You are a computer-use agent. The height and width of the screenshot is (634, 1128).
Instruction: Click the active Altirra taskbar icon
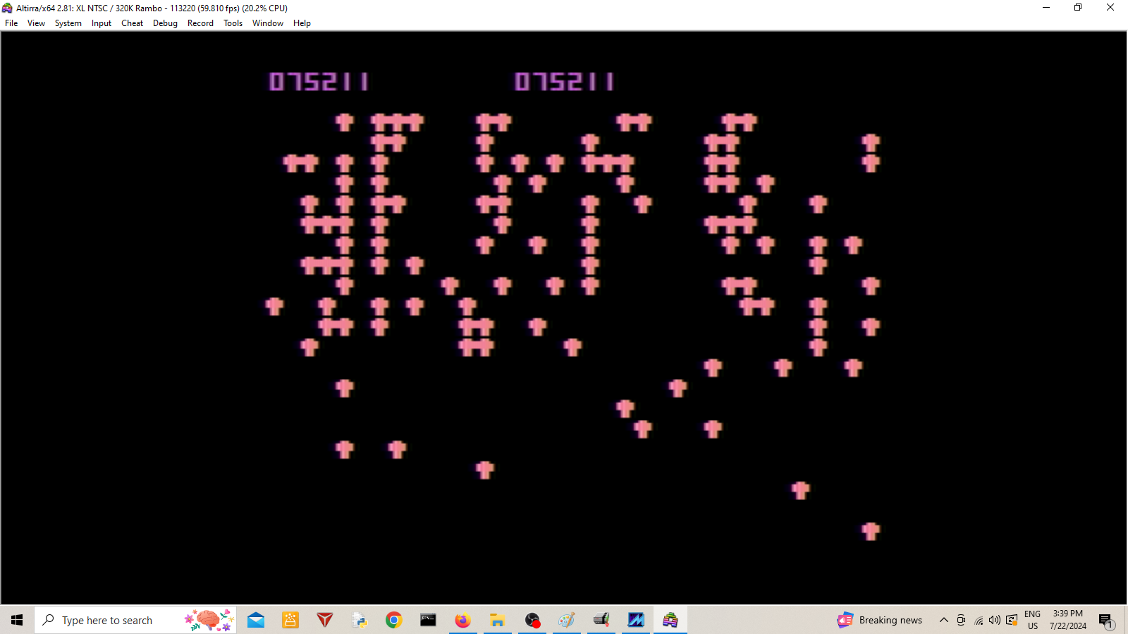tap(670, 620)
